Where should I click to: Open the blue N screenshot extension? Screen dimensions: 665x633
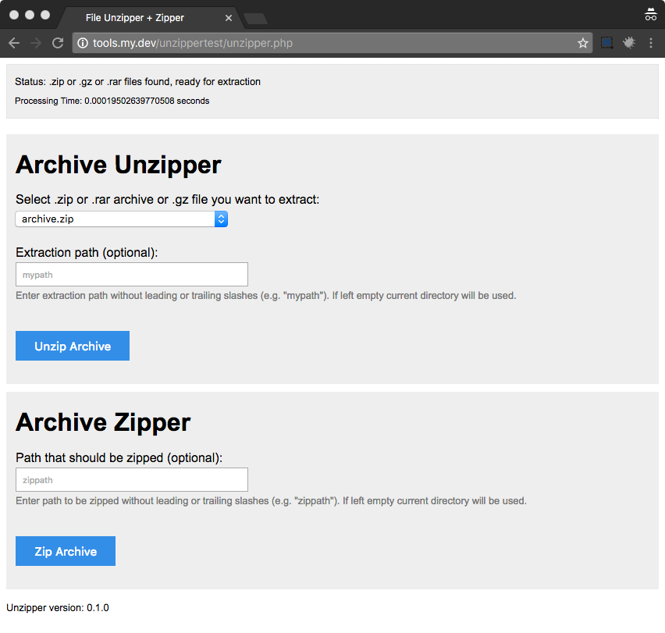coord(606,43)
